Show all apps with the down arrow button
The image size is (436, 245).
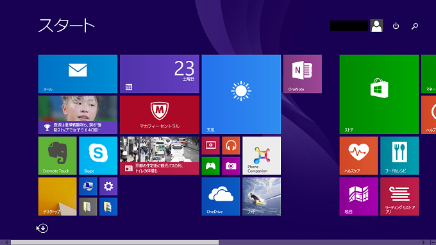42,228
